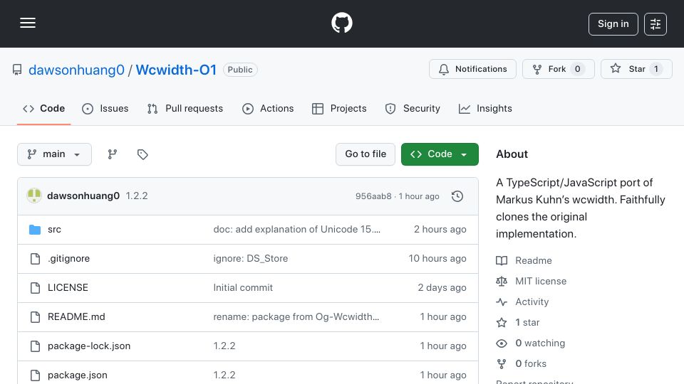Viewport: 684px width, 384px height.
Task: Click the Readme book icon
Action: click(x=502, y=261)
